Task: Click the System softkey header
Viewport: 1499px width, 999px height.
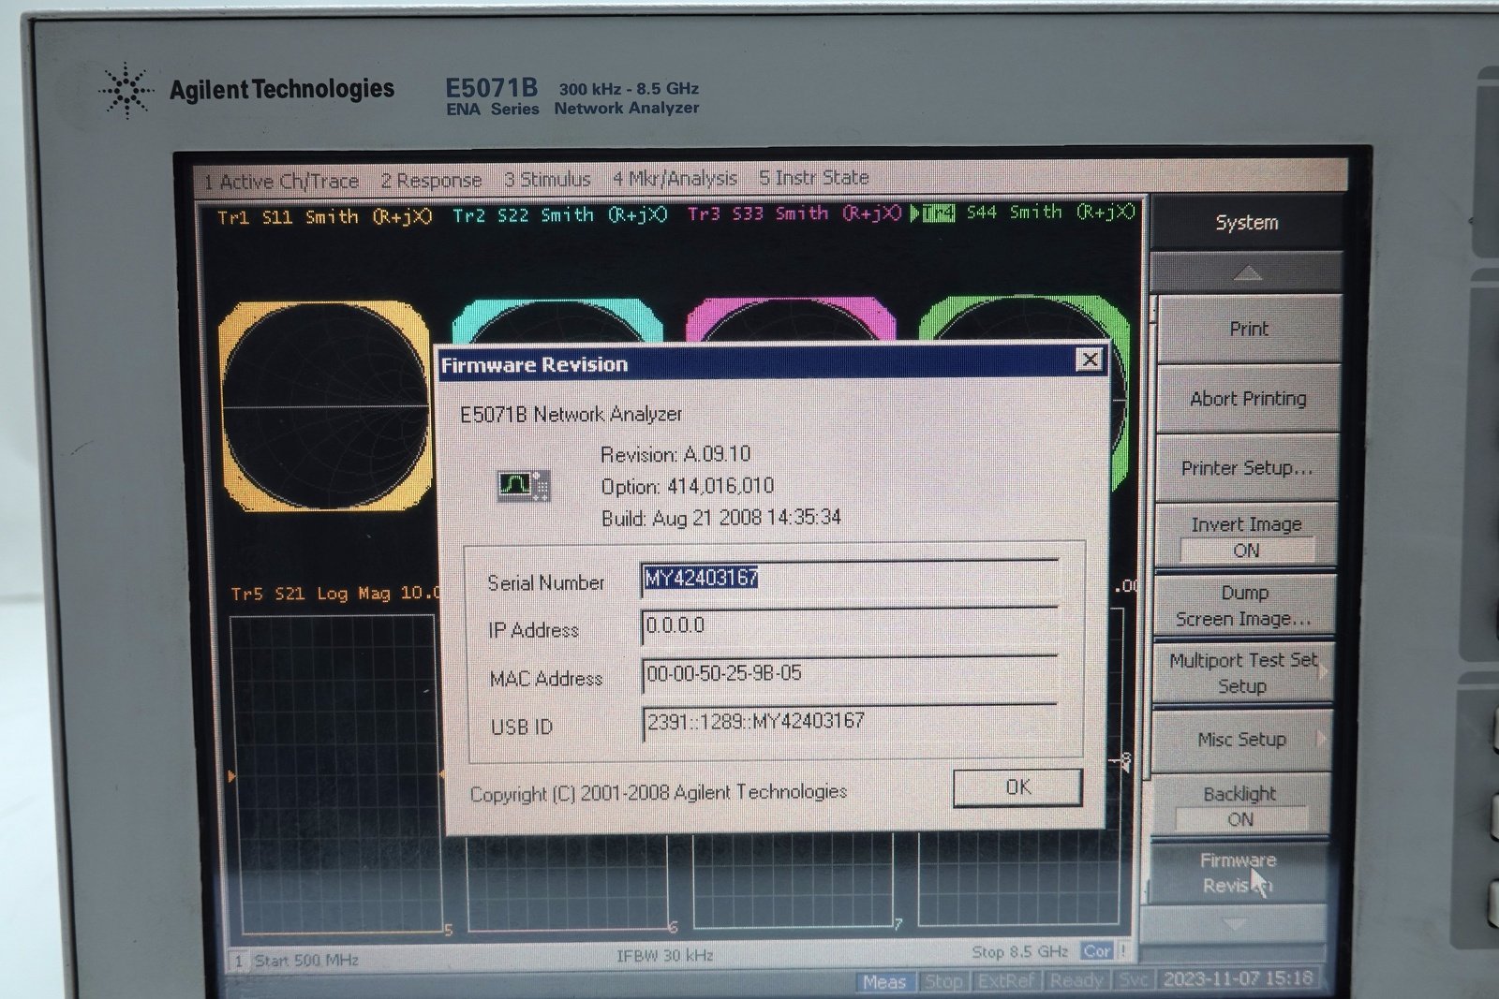Action: [1246, 223]
